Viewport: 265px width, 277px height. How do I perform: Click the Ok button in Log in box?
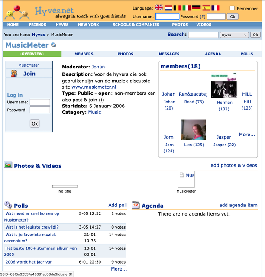[x=35, y=123]
